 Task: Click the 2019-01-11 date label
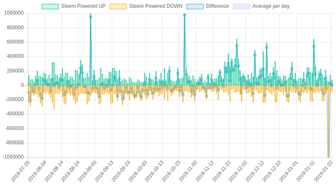point(305,171)
